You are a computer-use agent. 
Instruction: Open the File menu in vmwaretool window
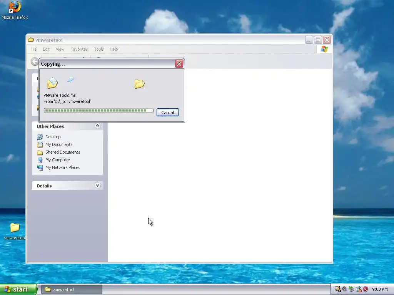tap(33, 49)
